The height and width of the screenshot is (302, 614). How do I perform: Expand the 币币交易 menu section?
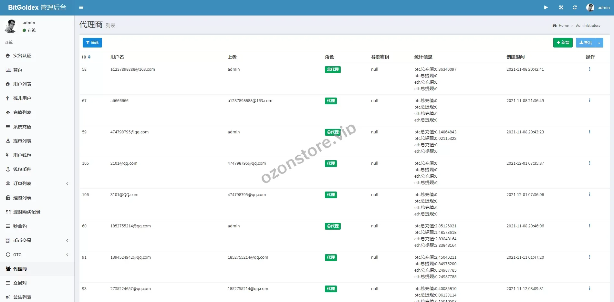point(67,240)
